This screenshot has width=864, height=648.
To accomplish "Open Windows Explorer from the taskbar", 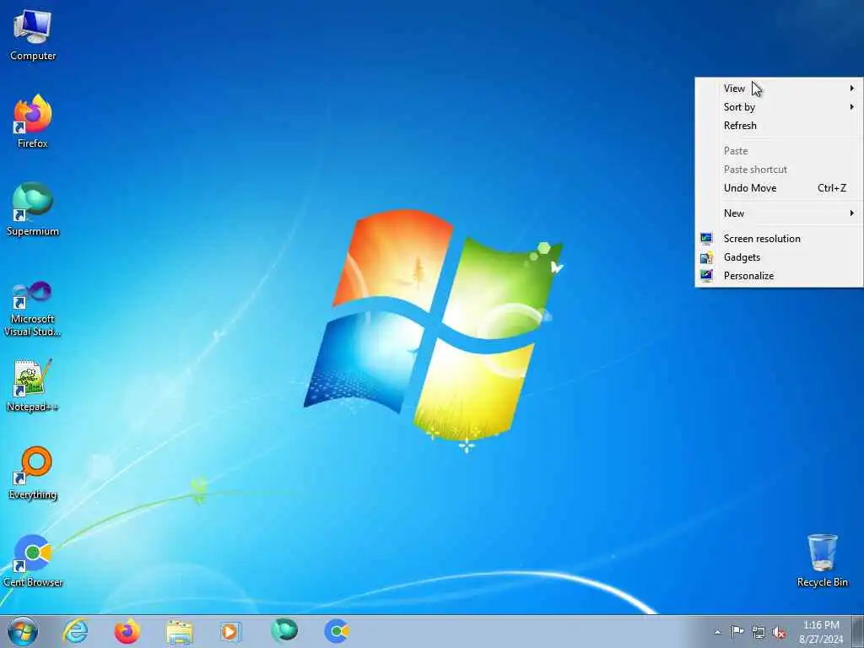I will (x=179, y=632).
